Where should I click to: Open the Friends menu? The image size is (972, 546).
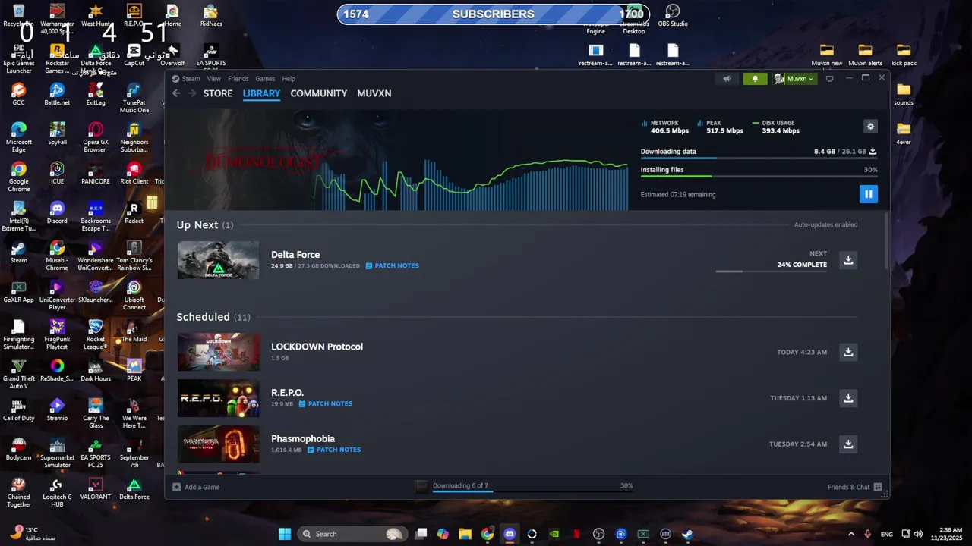click(x=238, y=79)
